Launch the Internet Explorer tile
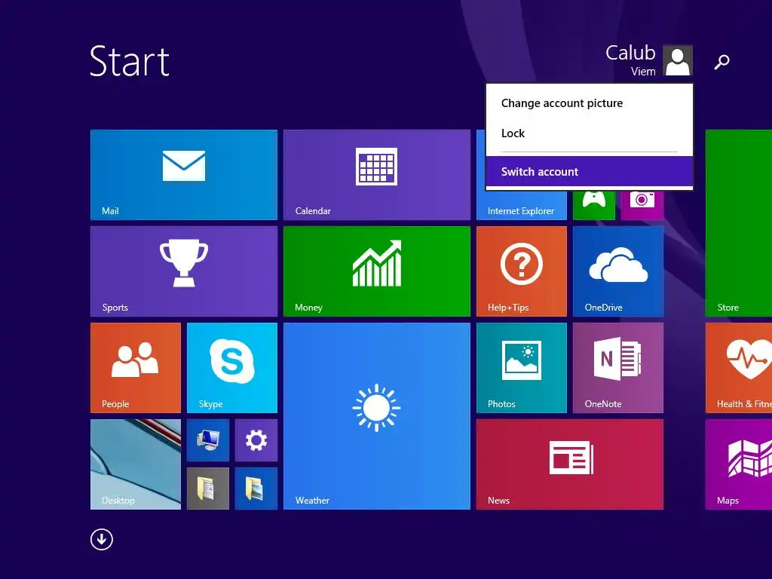 [x=522, y=205]
